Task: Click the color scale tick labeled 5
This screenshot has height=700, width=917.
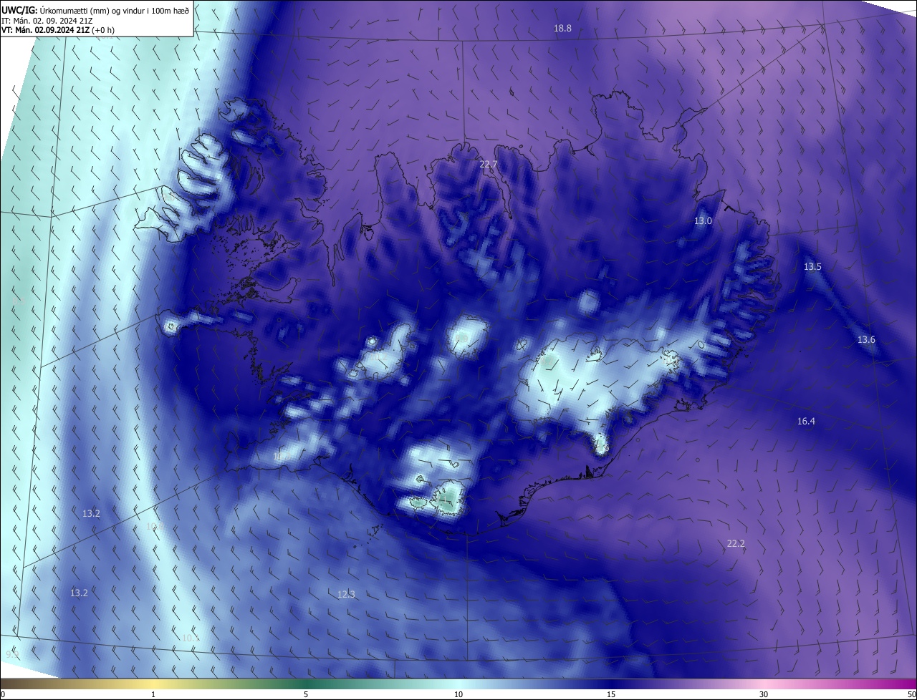Action: [306, 694]
